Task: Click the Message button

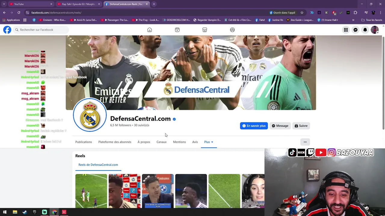Action: pos(280,126)
